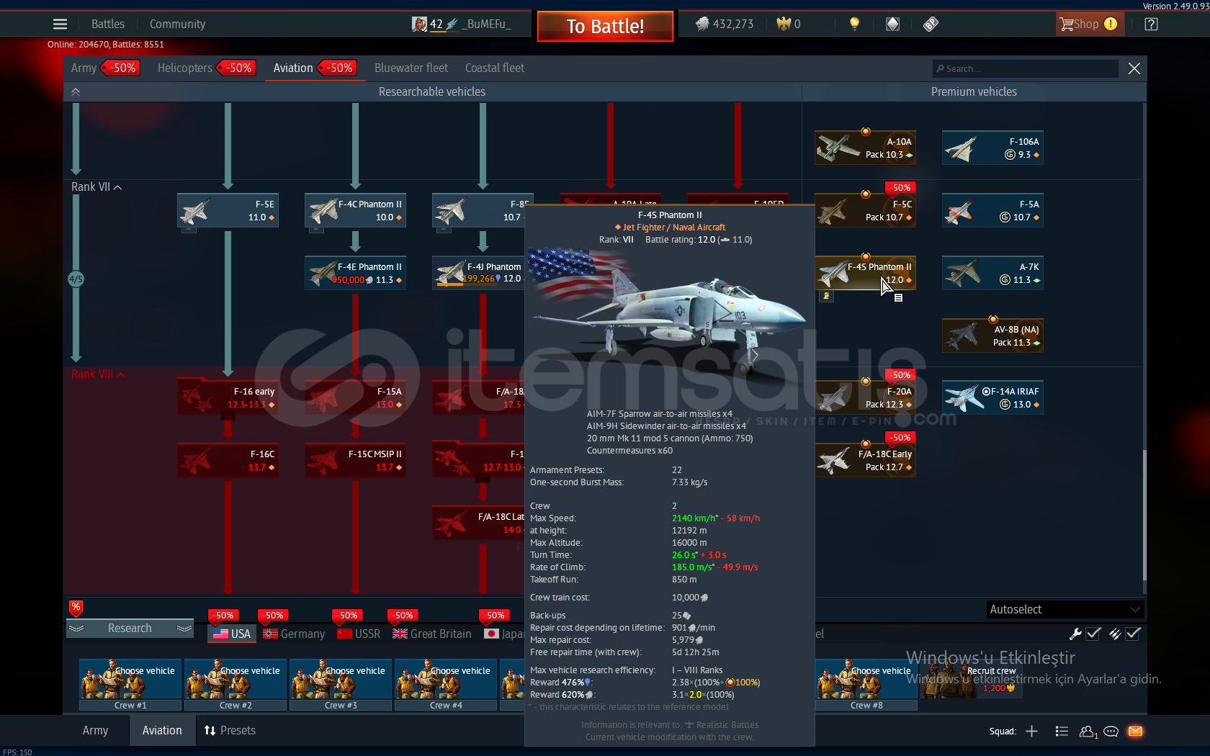Open the contacts friends list icon

[x=1087, y=732]
